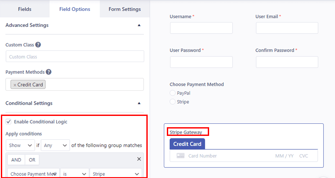This screenshot has height=178, width=335.
Task: Select the PayPal radio button
Action: [173, 93]
